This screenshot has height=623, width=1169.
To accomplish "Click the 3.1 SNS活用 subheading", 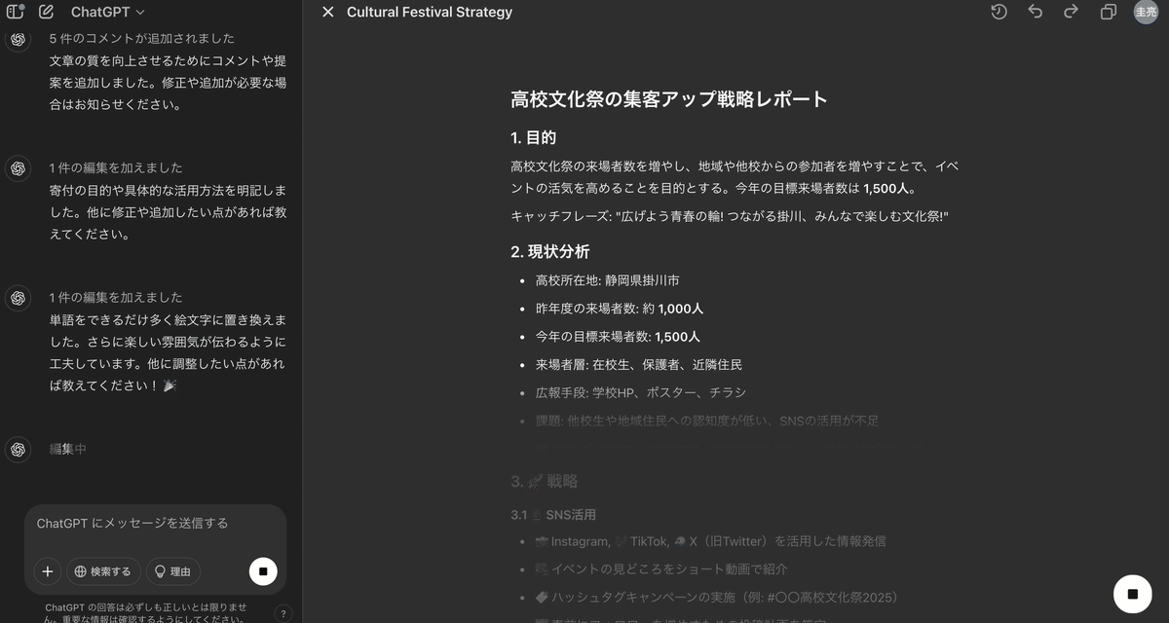I will pos(553,514).
